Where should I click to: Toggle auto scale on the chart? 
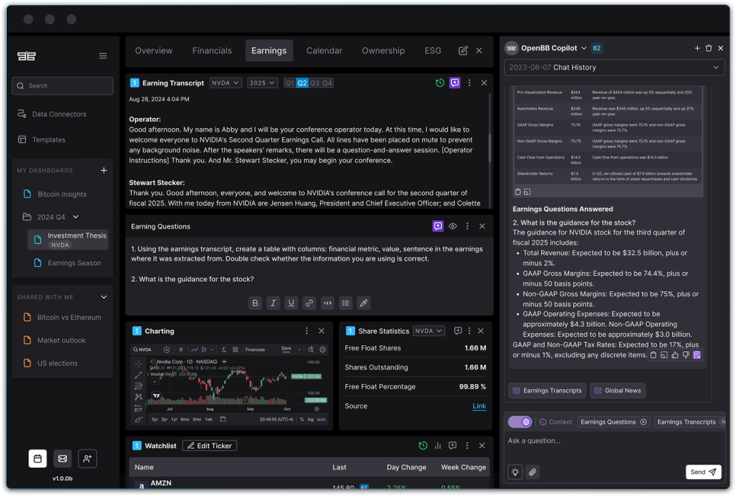(321, 420)
